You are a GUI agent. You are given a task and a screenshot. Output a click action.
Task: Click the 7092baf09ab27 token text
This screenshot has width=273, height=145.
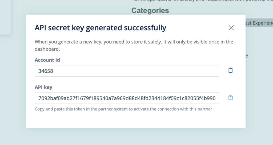tap(127, 98)
